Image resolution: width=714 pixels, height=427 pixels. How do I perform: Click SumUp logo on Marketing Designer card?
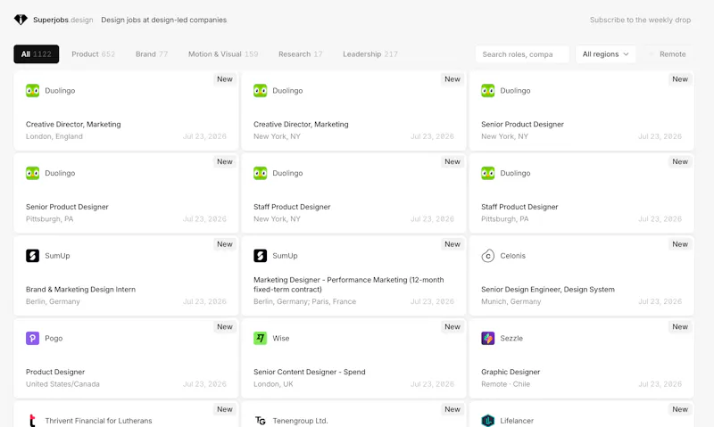[260, 256]
